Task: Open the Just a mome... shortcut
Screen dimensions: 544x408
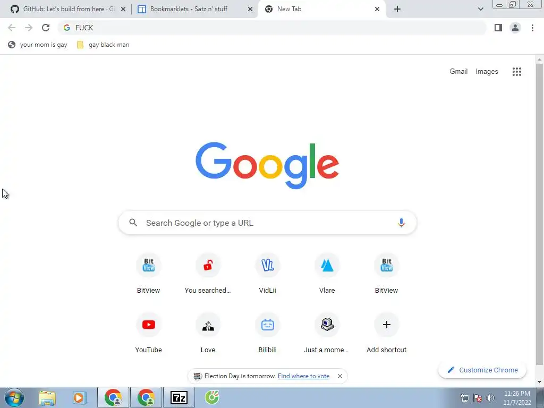Action: [x=327, y=333]
